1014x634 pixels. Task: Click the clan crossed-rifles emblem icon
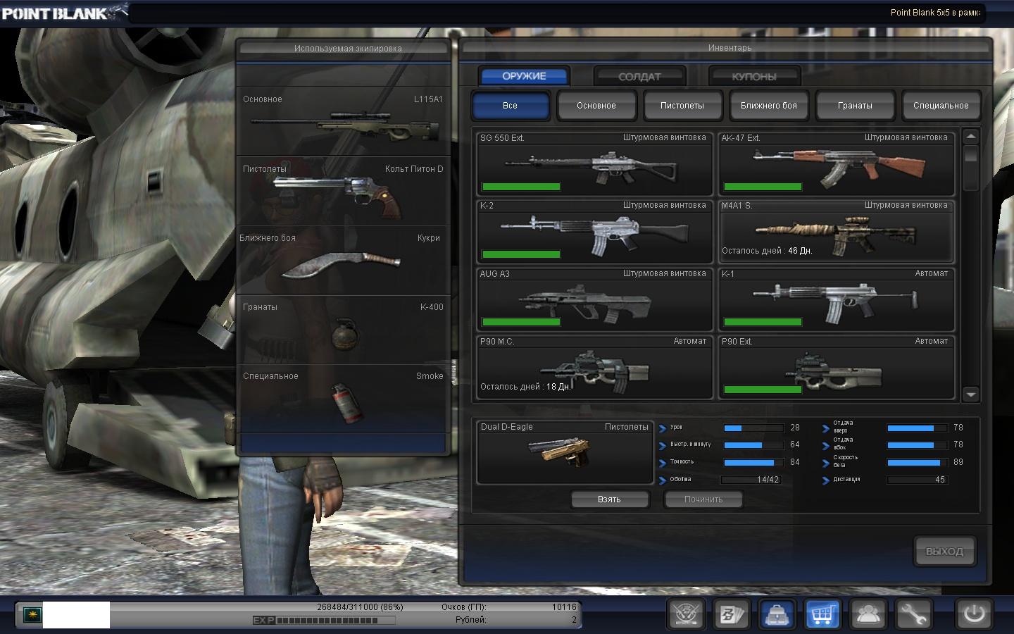click(x=686, y=614)
